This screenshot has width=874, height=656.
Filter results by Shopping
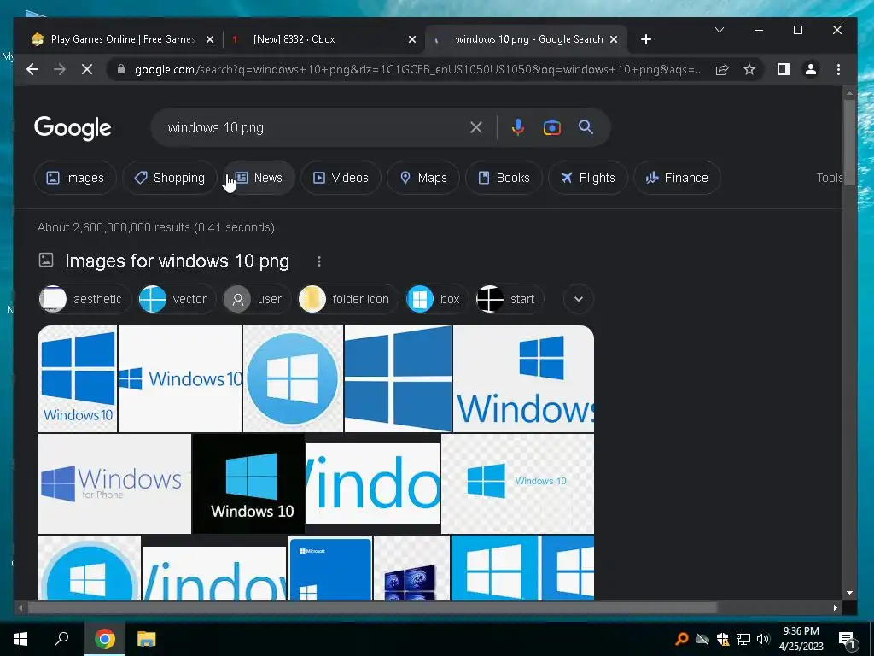(170, 178)
